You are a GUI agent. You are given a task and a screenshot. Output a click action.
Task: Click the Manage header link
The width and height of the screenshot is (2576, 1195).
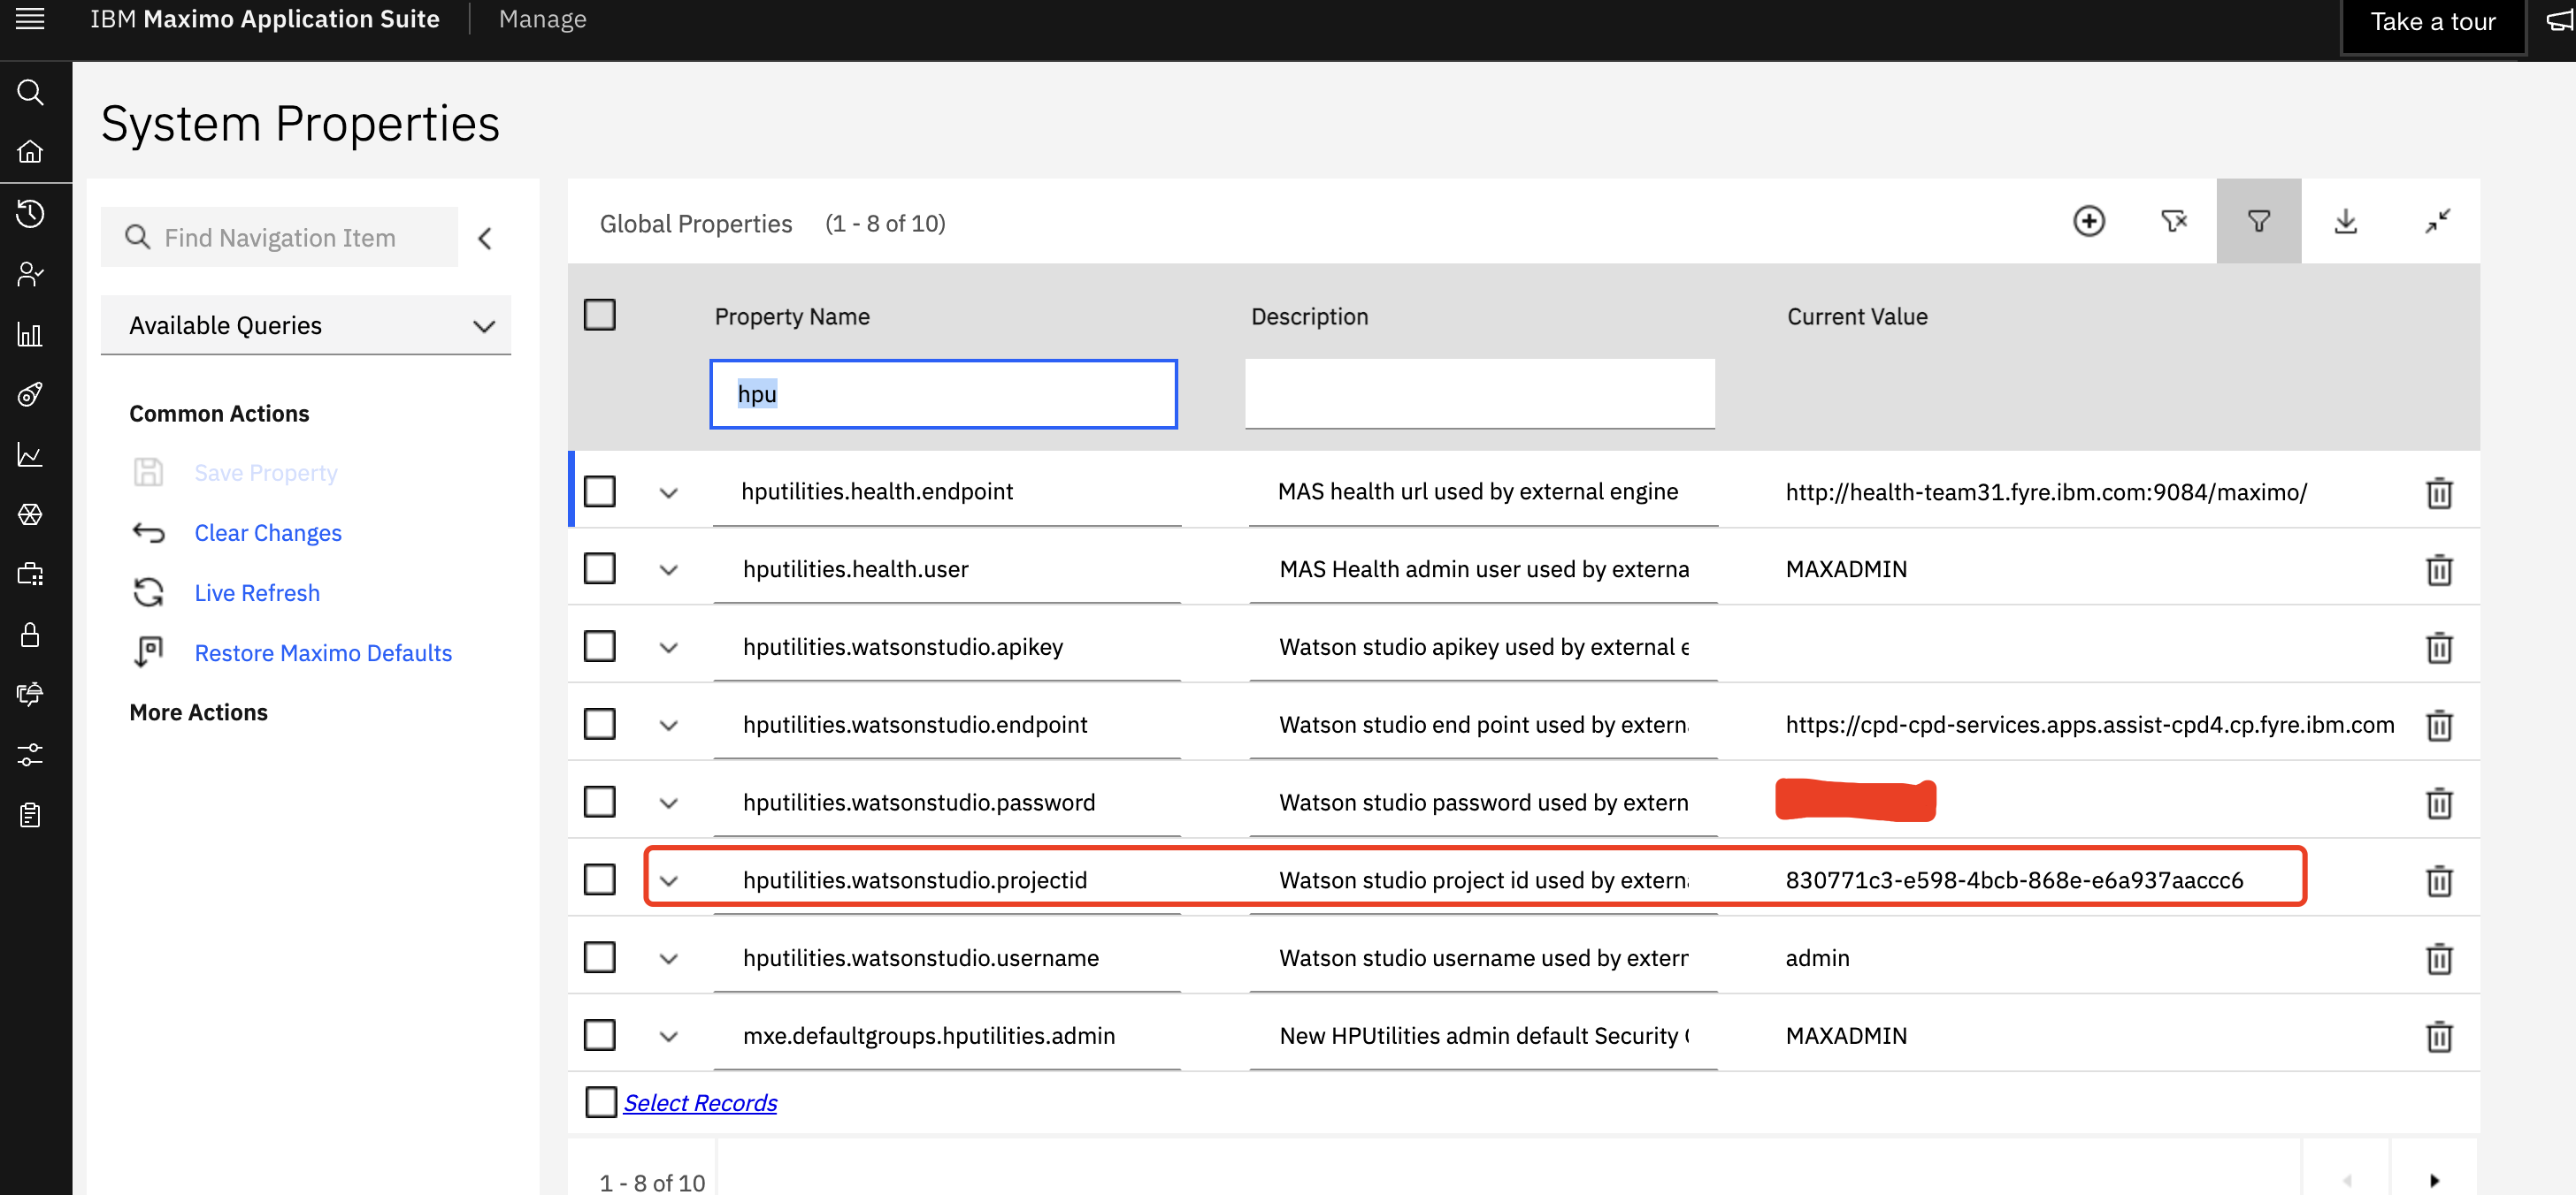click(x=542, y=19)
